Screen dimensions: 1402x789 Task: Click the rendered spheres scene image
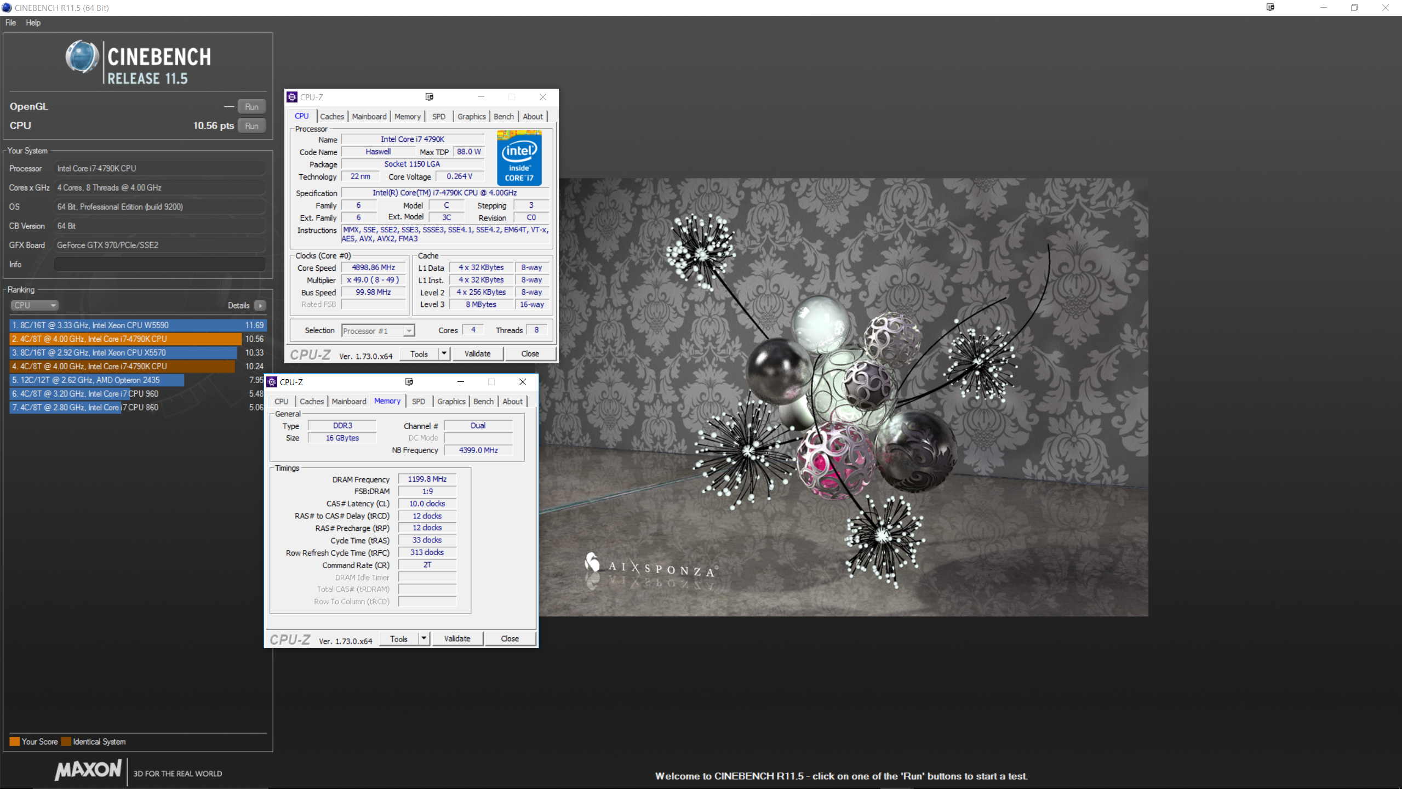tap(843, 397)
